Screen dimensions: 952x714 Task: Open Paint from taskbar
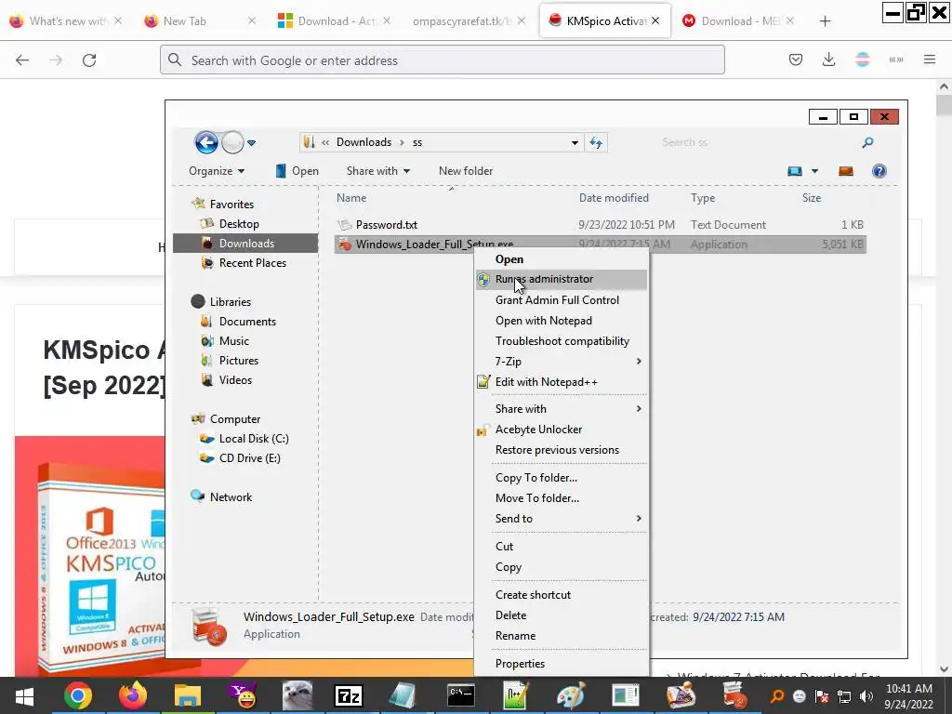tap(571, 695)
